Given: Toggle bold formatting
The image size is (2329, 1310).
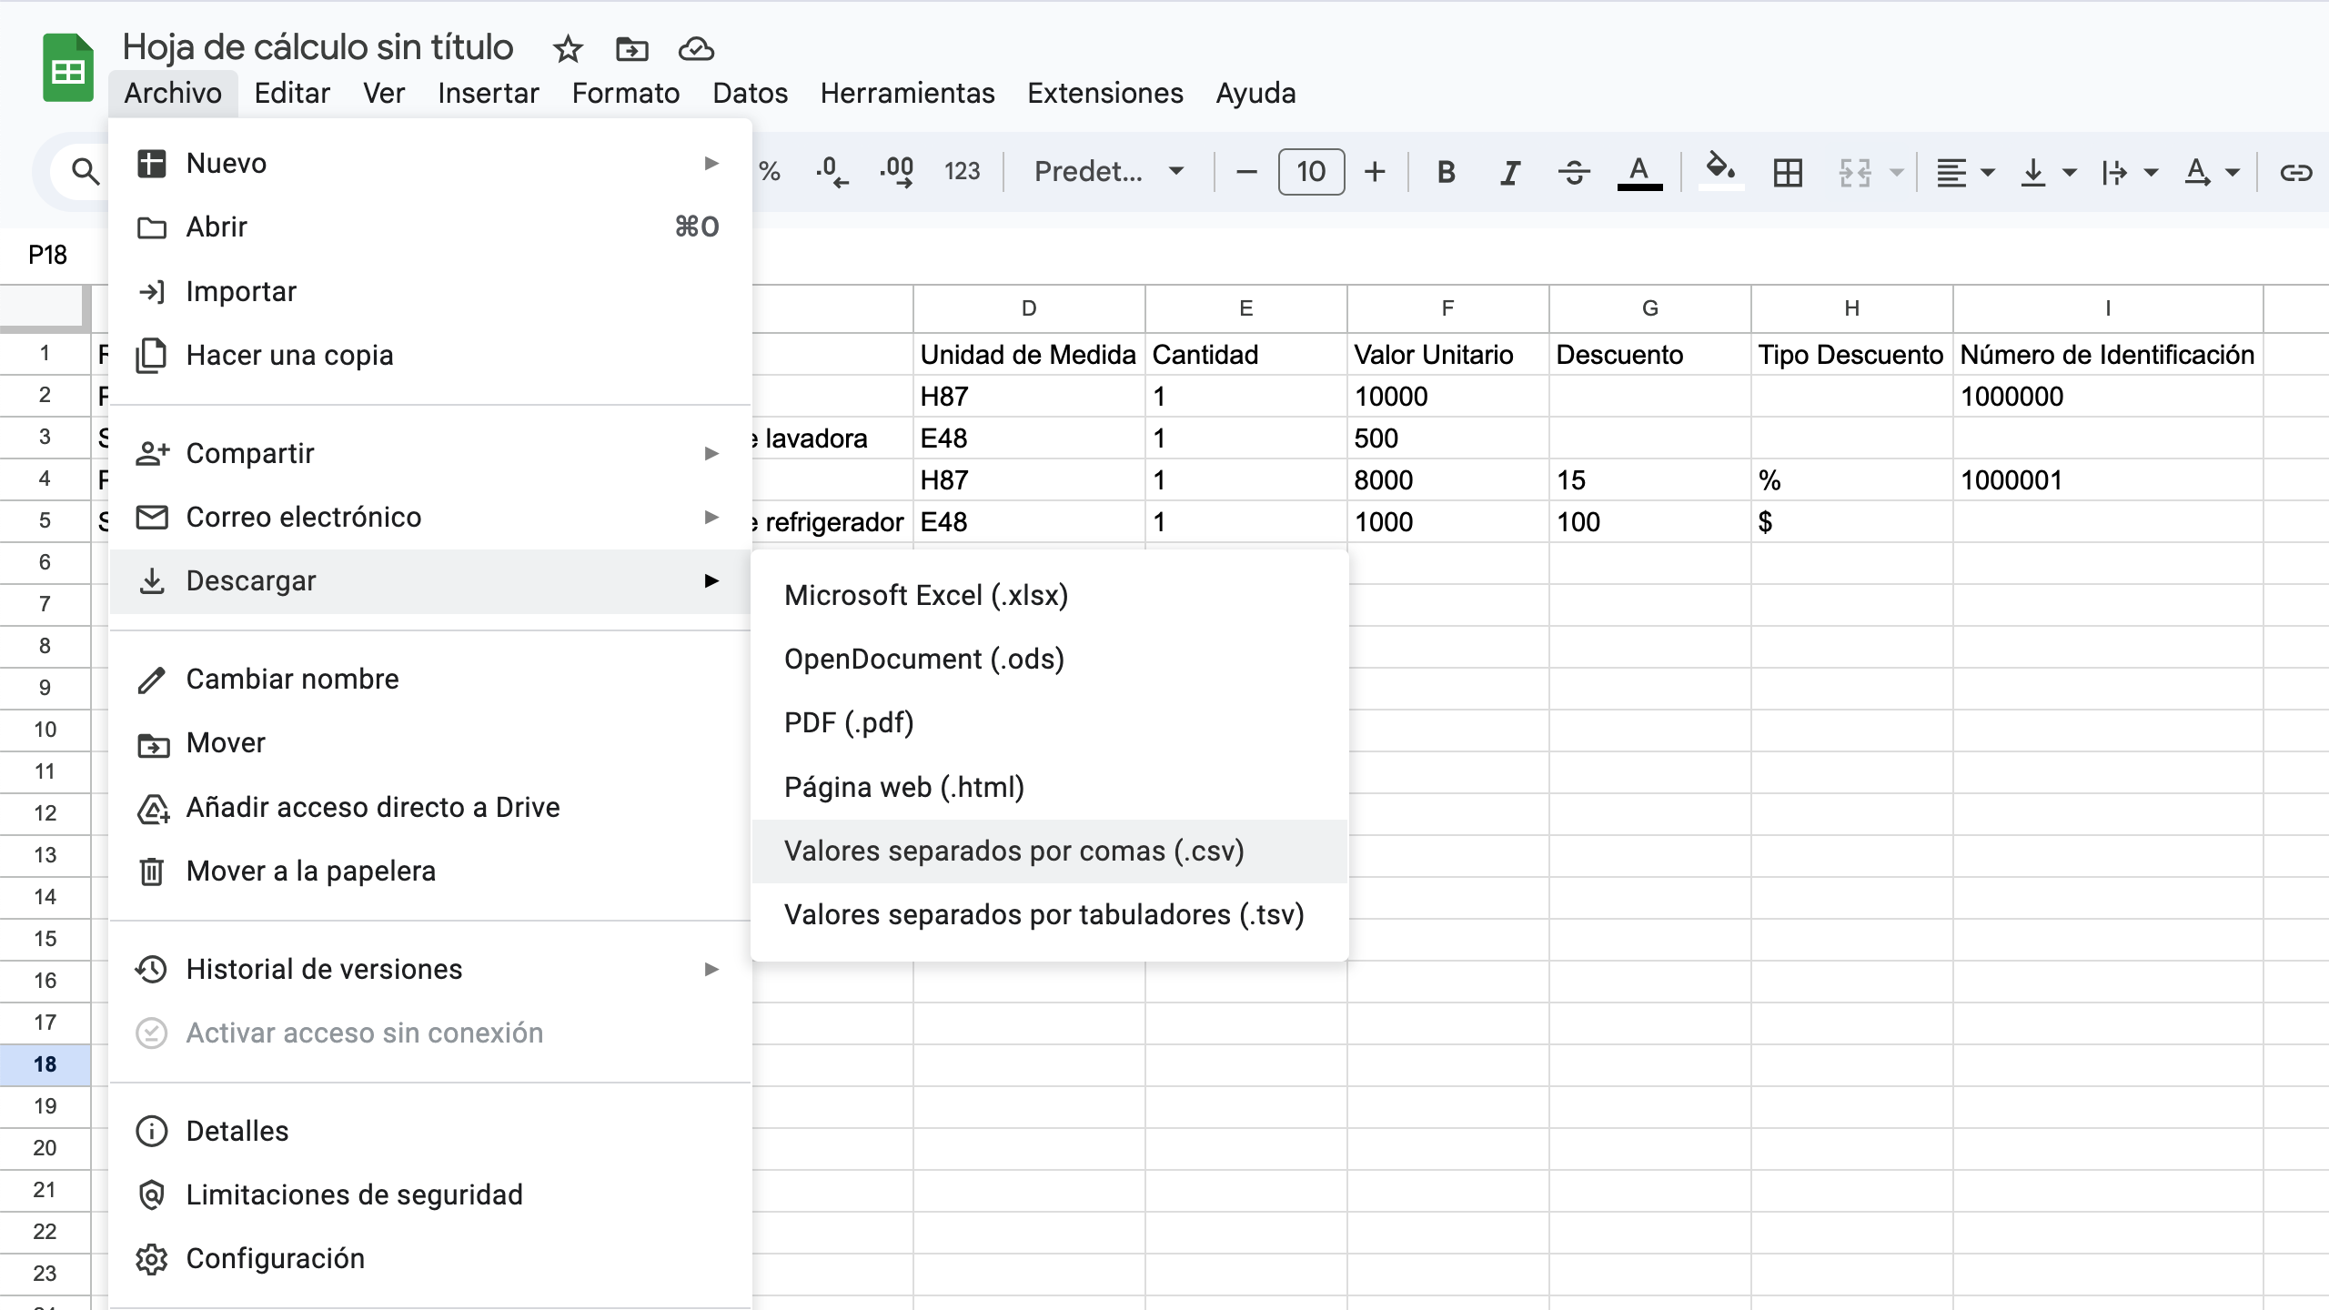Looking at the screenshot, I should [x=1446, y=172].
